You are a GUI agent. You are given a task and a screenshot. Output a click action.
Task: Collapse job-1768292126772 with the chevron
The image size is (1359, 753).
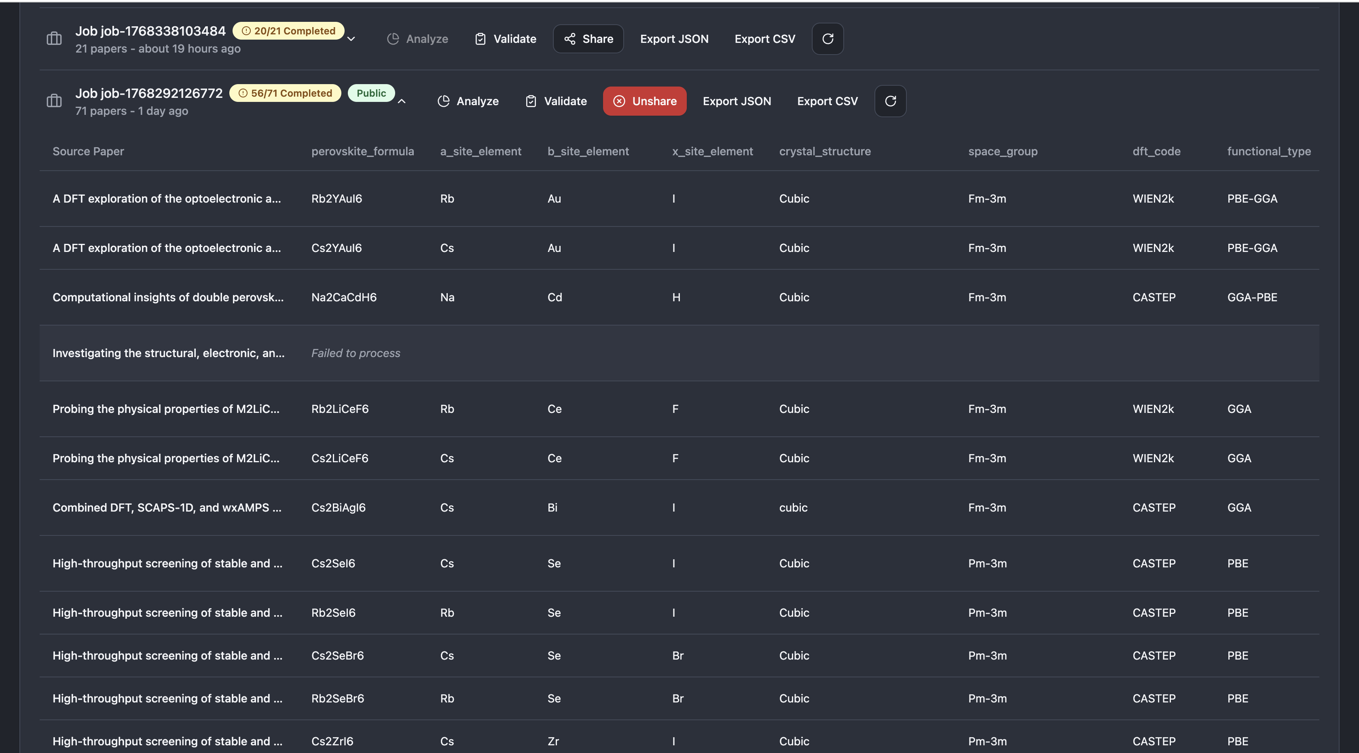click(402, 101)
